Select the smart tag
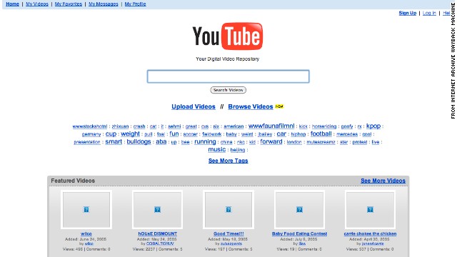The image size is (457, 257). click(114, 141)
